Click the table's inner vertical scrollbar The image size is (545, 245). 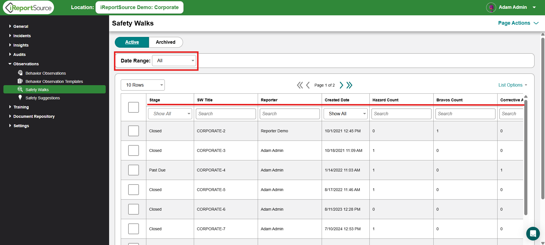526,158
